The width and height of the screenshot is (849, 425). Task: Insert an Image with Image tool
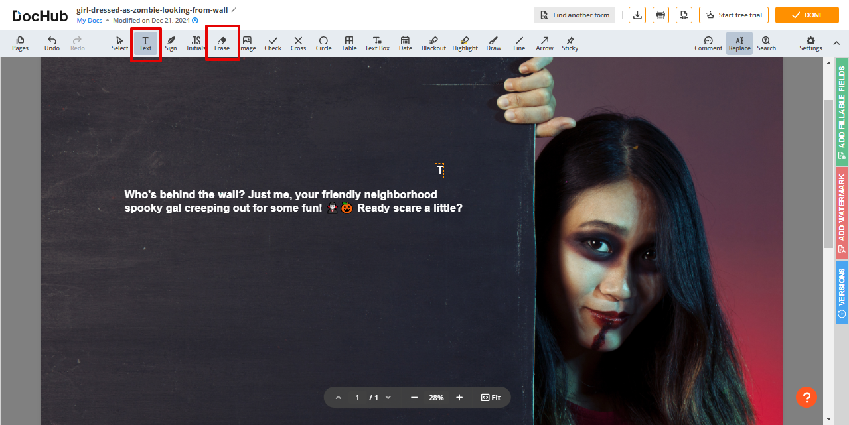[x=248, y=44]
